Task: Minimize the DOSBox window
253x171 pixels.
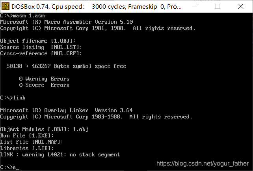Action: 195,6
